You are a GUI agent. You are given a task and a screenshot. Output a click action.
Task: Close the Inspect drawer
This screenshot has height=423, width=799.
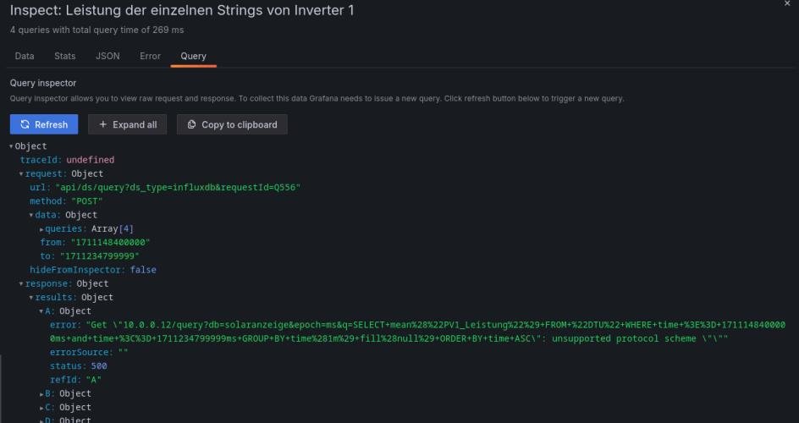coord(788,4)
